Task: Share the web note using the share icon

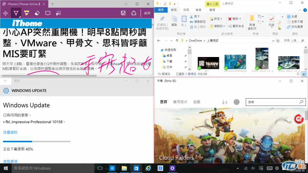Action: pyautogui.click(x=134, y=13)
